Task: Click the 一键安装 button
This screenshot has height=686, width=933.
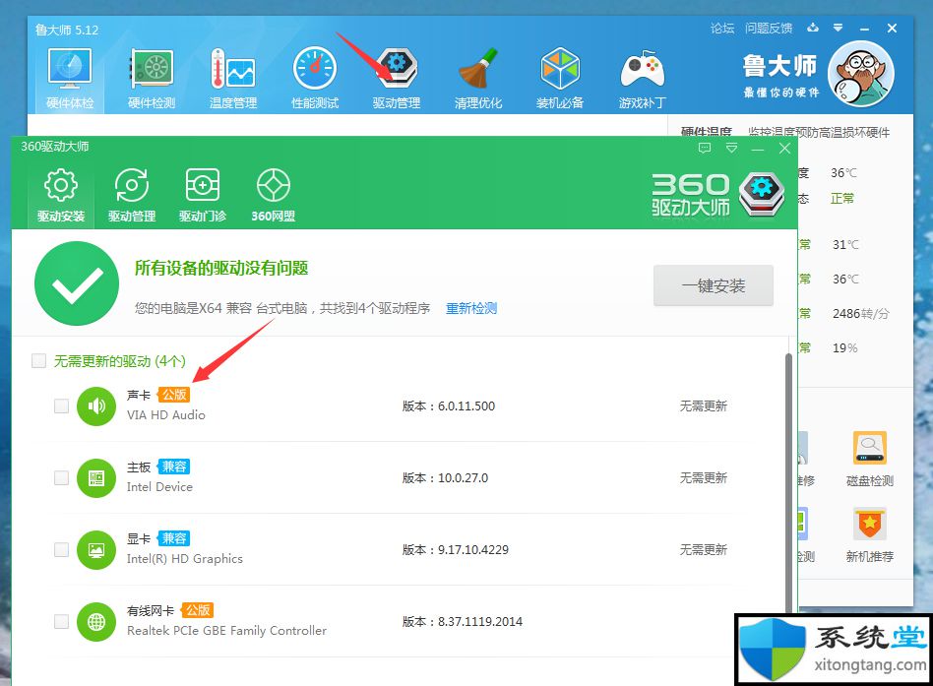Action: 714,285
